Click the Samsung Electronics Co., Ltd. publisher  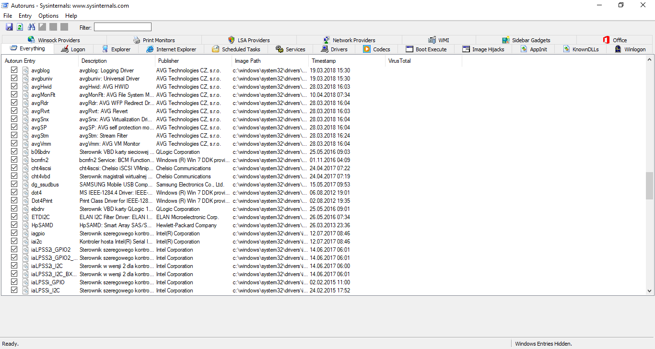(190, 185)
